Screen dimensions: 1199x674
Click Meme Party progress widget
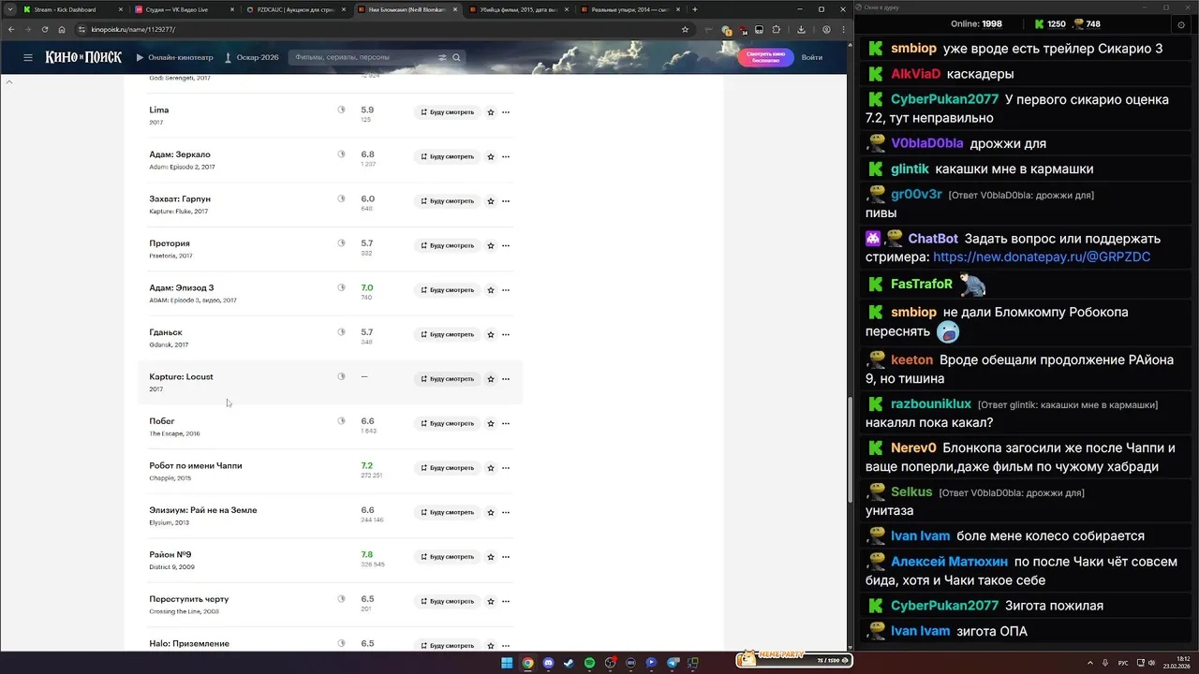click(794, 659)
